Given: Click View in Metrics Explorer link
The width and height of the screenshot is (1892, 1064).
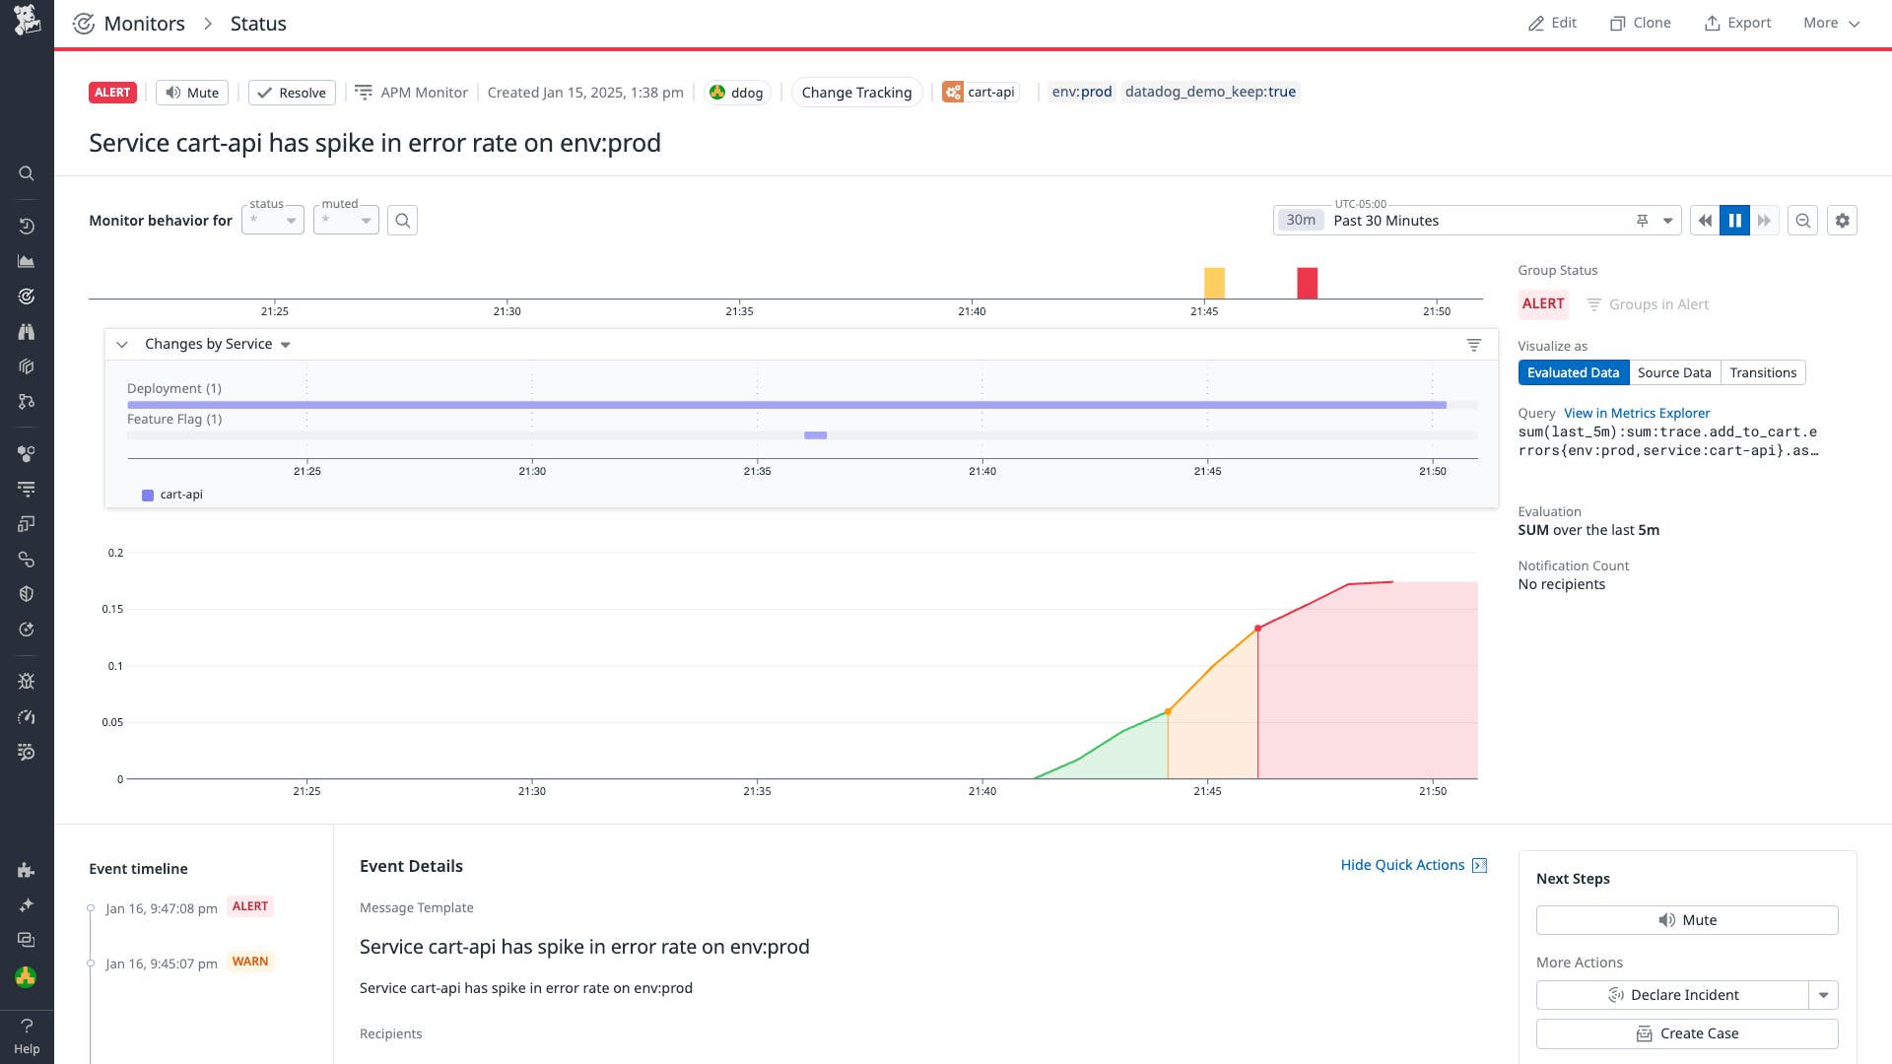Looking at the screenshot, I should (1636, 413).
